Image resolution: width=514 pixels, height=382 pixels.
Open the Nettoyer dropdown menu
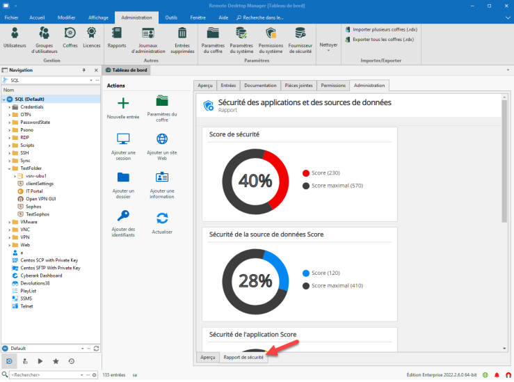pyautogui.click(x=328, y=45)
